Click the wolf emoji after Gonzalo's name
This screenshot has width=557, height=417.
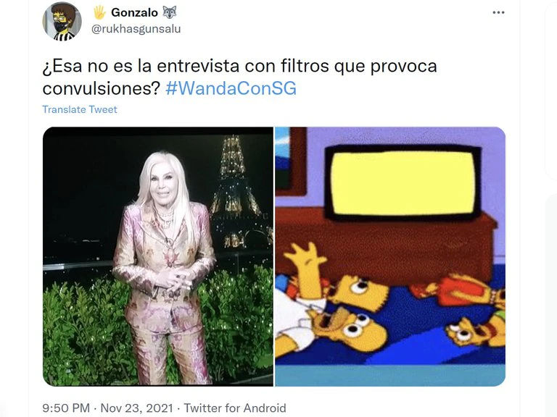(x=170, y=13)
